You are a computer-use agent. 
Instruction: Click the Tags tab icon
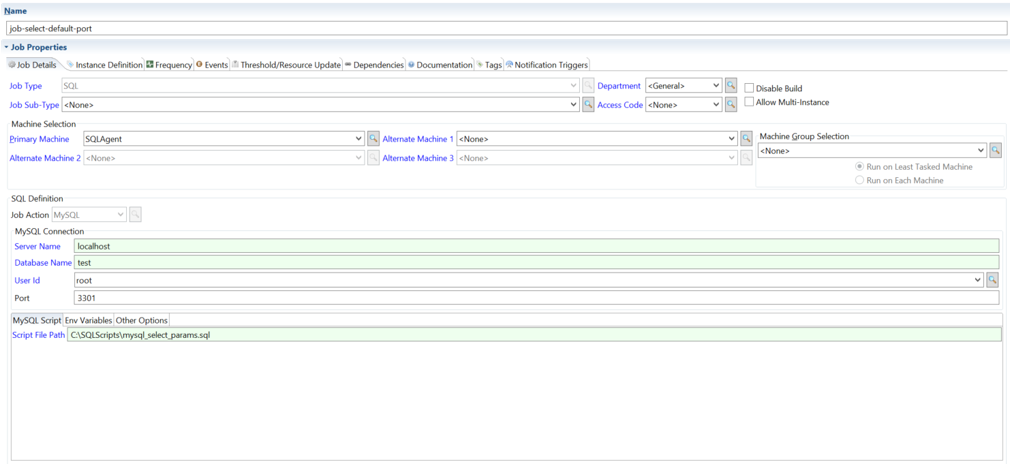point(480,65)
